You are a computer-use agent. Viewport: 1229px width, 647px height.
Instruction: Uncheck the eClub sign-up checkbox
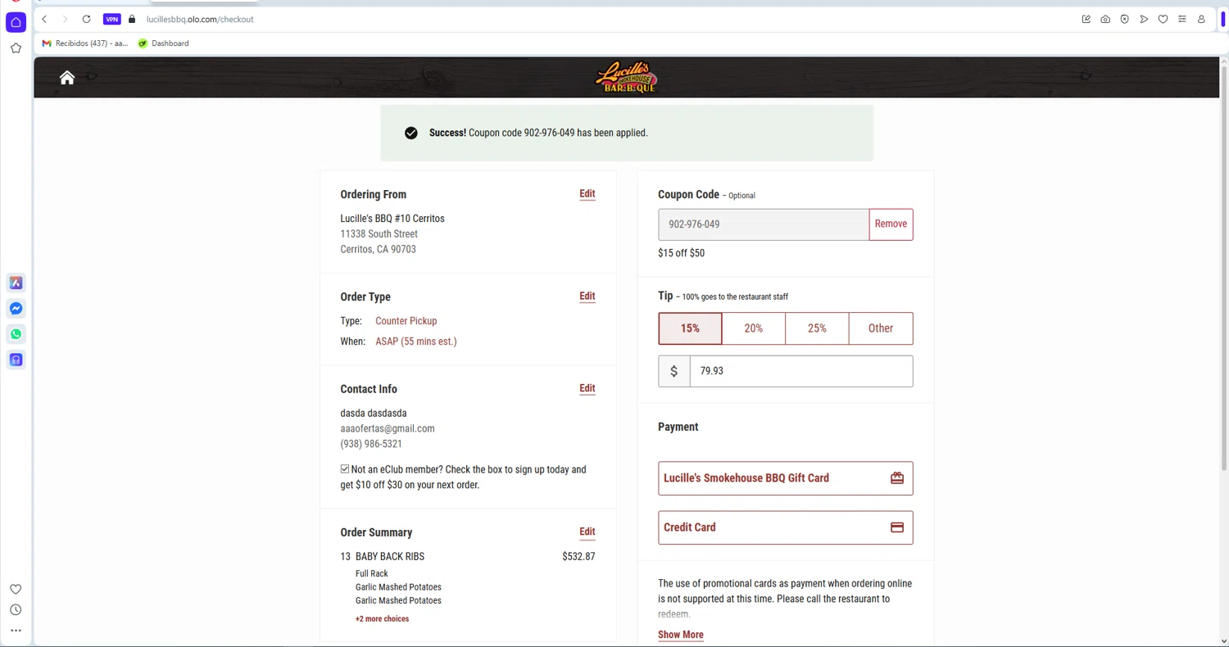[345, 469]
